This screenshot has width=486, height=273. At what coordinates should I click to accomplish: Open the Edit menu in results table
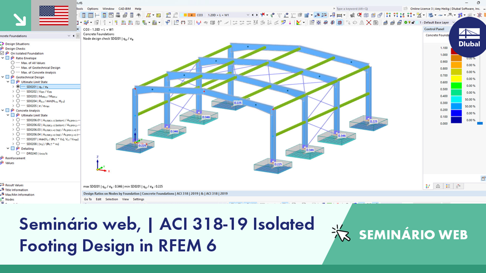[99, 200]
